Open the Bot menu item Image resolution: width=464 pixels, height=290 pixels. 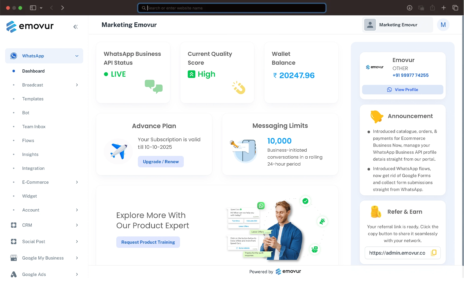(x=26, y=113)
